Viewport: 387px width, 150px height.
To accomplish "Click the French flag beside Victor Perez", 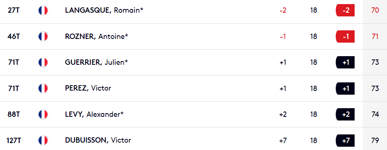I will tap(43, 89).
